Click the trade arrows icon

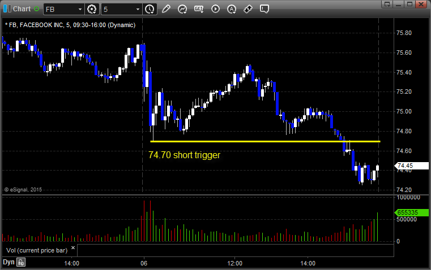[x=248, y=9]
